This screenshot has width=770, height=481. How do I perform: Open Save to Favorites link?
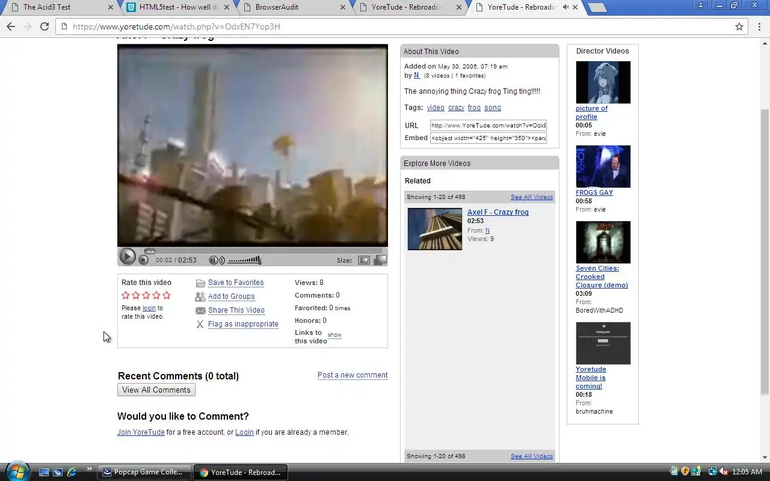(x=236, y=283)
